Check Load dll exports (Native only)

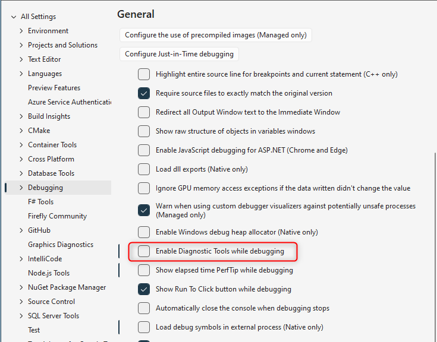click(144, 169)
